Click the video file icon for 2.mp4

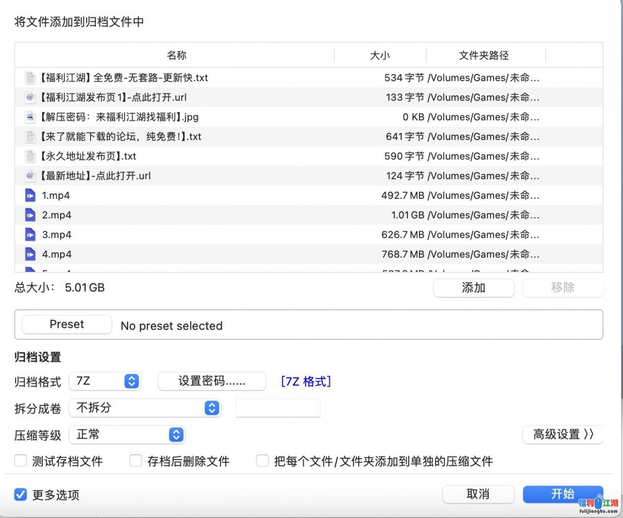[x=30, y=215]
